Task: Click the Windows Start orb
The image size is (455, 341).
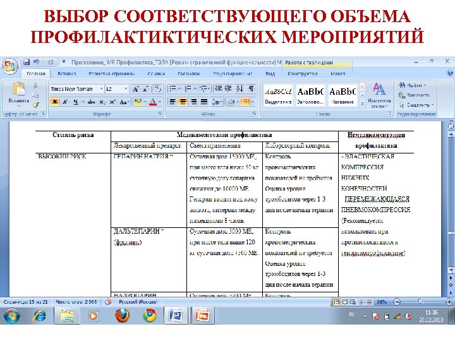Action: pos(12,316)
